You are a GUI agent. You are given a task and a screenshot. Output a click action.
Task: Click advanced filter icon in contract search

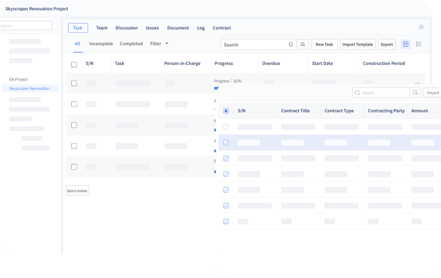point(415,92)
